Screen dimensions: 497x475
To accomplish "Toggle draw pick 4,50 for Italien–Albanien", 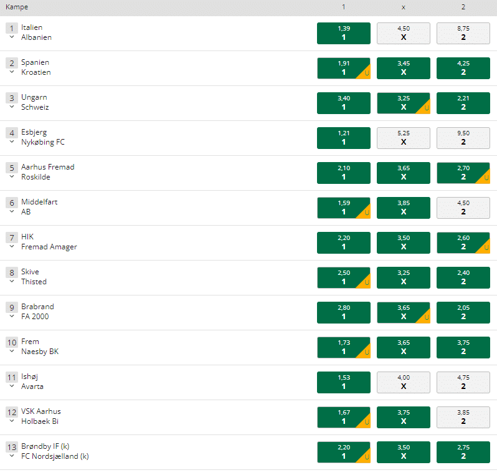I will (x=404, y=33).
